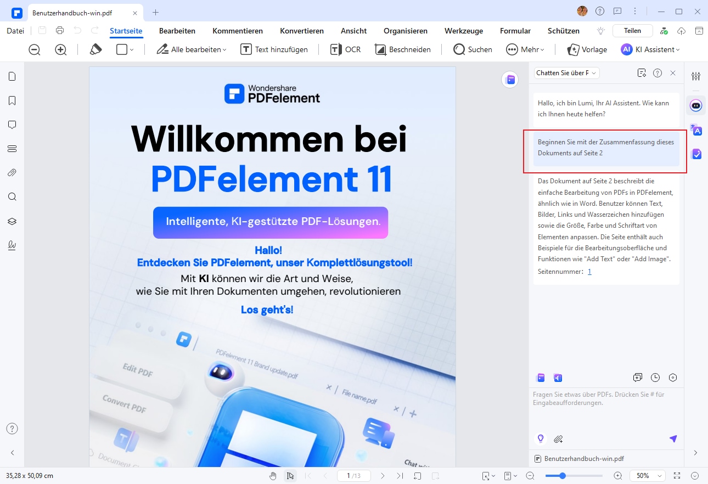Open the attachments paperclip panel in left sidebar
Image resolution: width=708 pixels, height=484 pixels.
point(12,173)
